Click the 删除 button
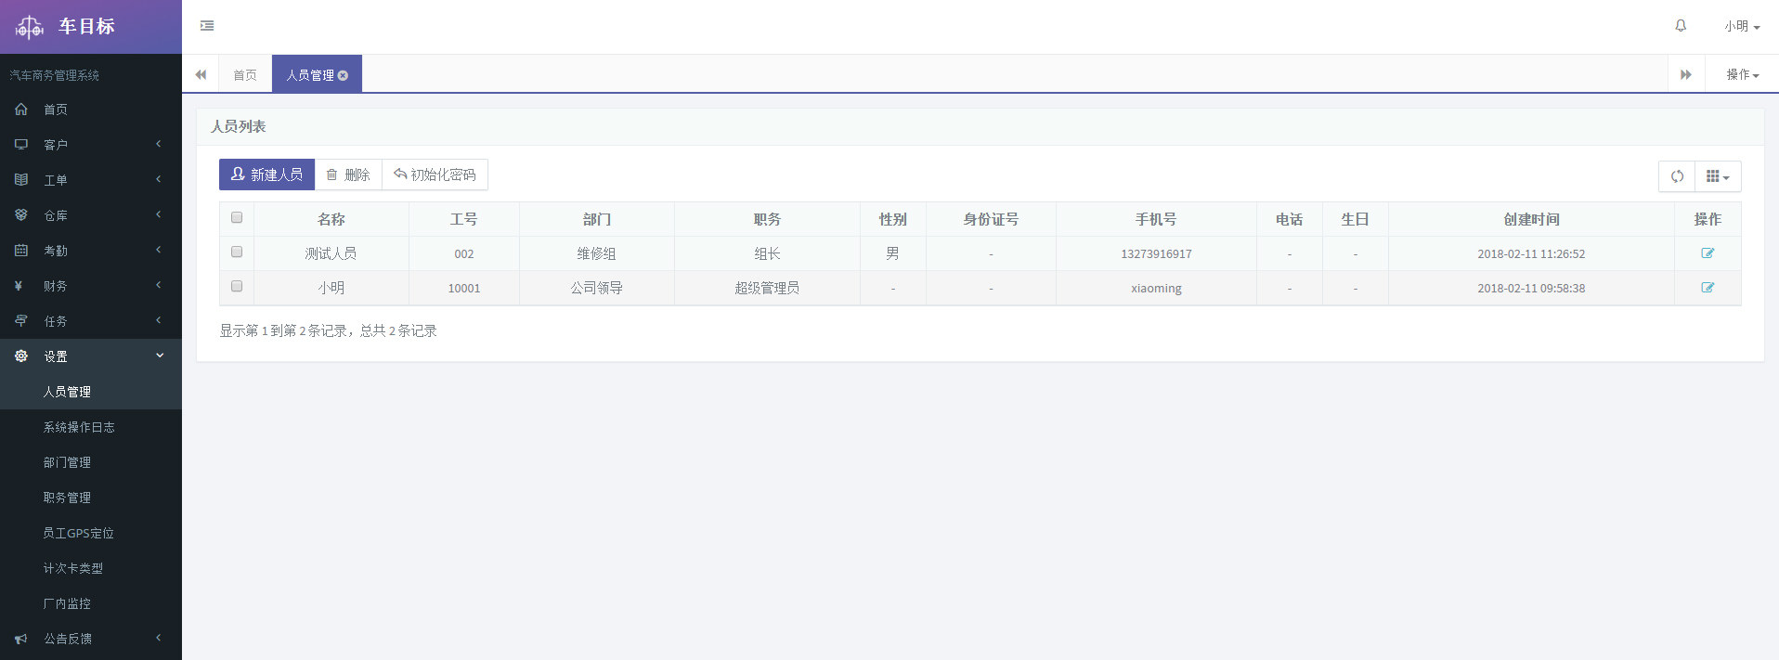 tap(348, 175)
